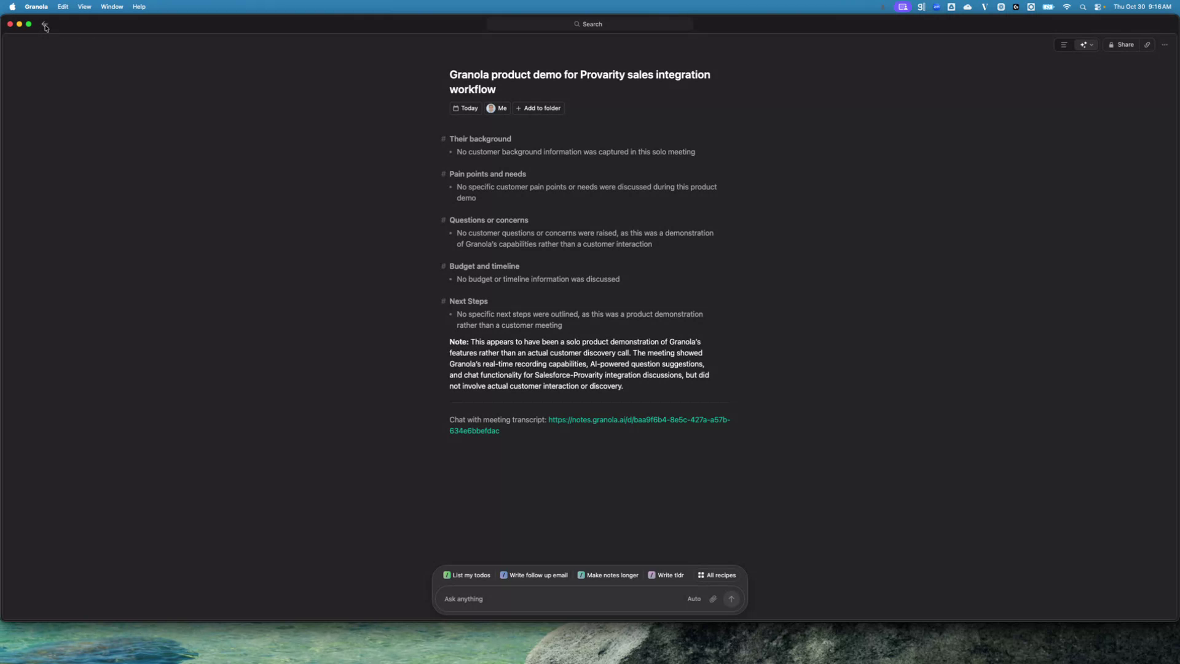Screen dimensions: 1180x664
Task: Click the 'Ask anything' input field
Action: click(553, 599)
